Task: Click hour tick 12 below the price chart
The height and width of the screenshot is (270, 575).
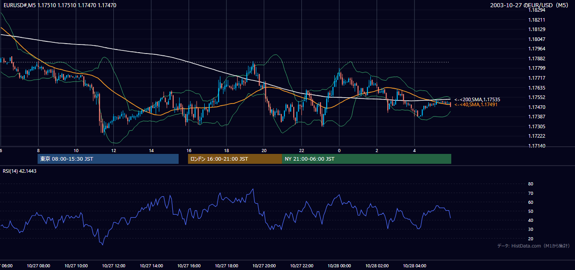Action: pyautogui.click(x=113, y=150)
